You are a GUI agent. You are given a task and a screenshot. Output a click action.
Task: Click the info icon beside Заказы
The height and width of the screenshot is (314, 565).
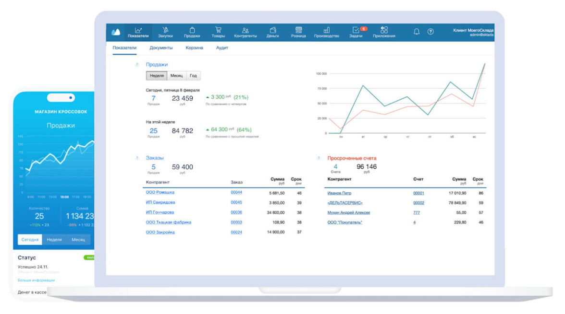click(137, 158)
